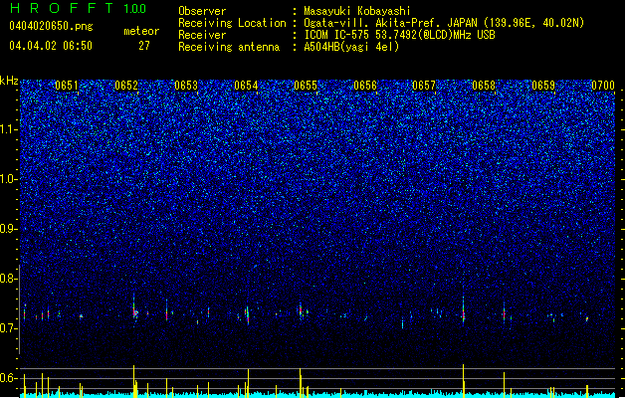
Task: Click the 0657 time marker
Action: pos(424,86)
